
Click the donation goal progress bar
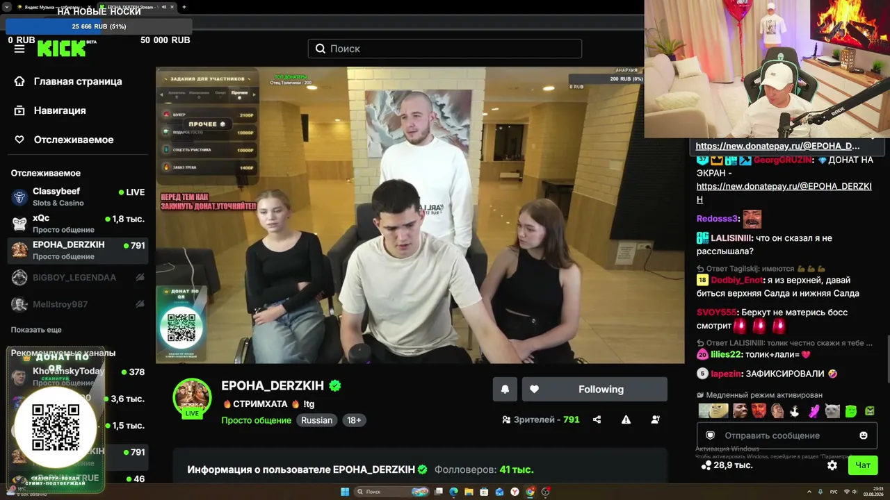[x=99, y=26]
